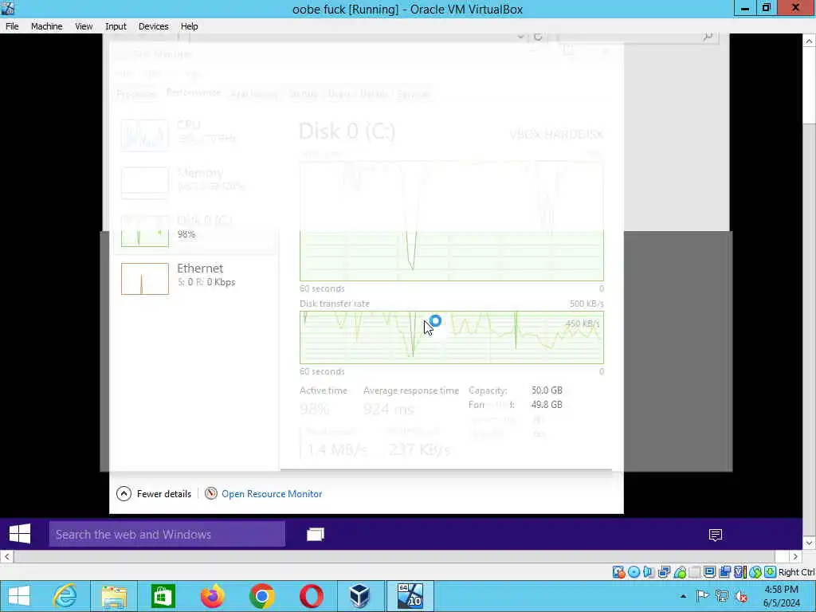The image size is (816, 612).
Task: Open VirtualBox Manager taskbar icon
Action: coord(359,596)
